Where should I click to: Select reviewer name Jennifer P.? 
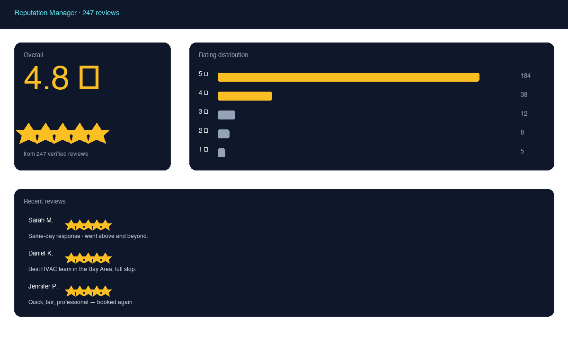[x=43, y=287]
